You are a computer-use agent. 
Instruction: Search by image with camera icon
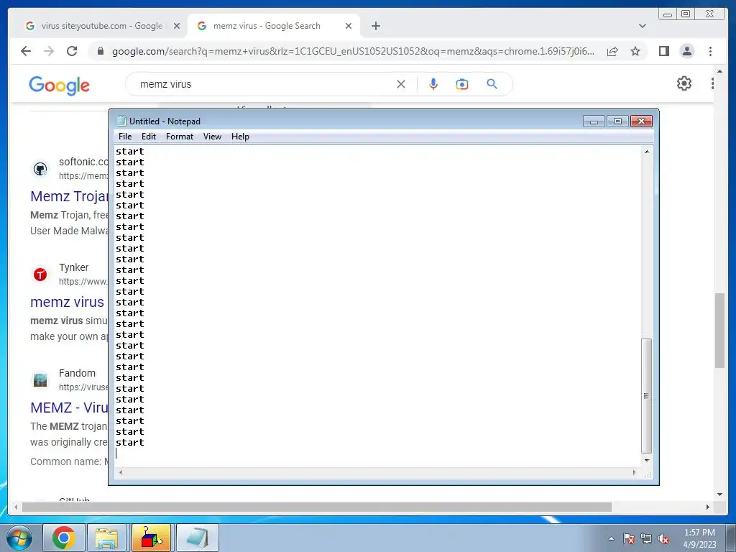pyautogui.click(x=462, y=84)
